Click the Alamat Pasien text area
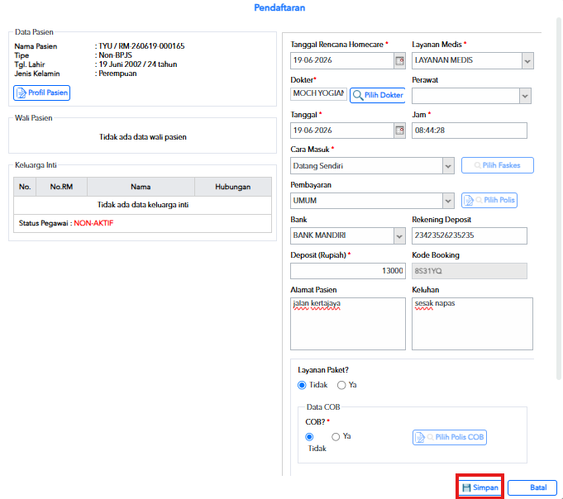The width and height of the screenshot is (563, 499). (348, 324)
